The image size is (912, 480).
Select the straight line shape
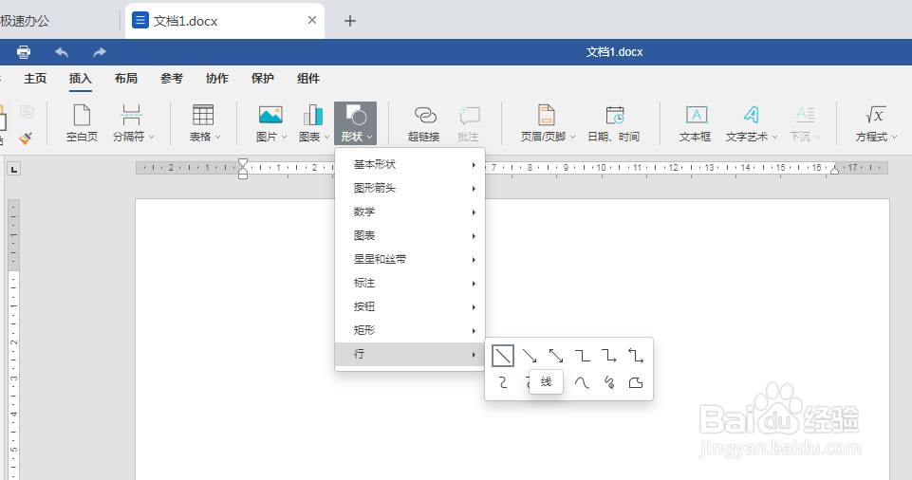click(503, 356)
